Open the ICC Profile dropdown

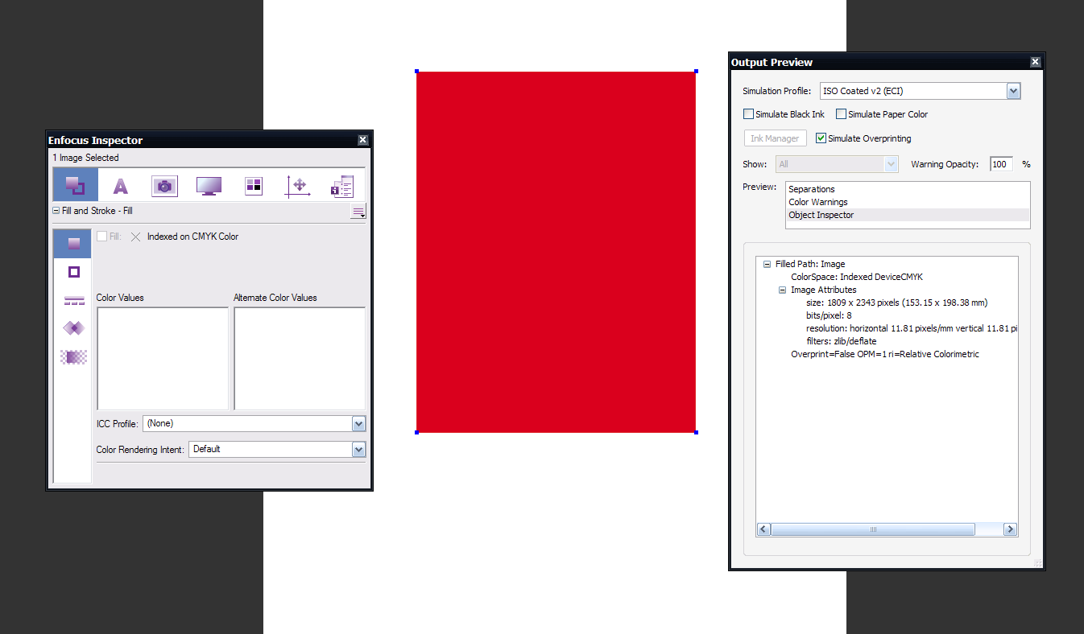pyautogui.click(x=358, y=424)
